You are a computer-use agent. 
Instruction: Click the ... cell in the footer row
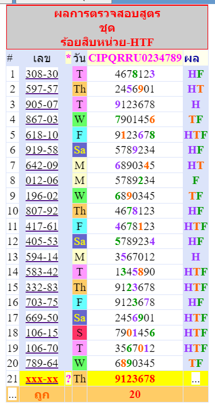point(13,394)
